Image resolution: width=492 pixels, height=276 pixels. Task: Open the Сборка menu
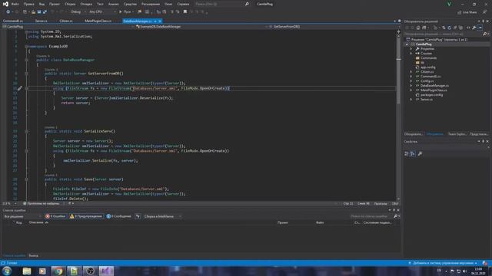70,4
